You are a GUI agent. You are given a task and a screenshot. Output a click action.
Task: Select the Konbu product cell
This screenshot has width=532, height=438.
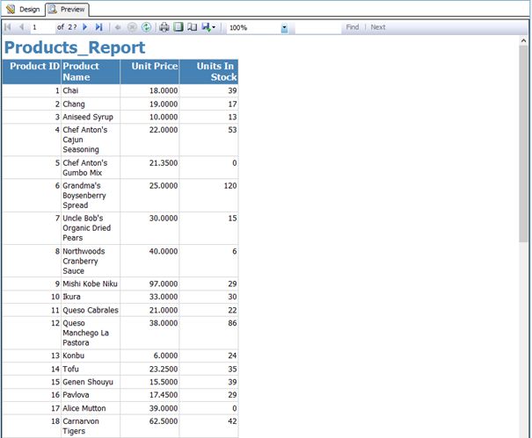click(91, 355)
